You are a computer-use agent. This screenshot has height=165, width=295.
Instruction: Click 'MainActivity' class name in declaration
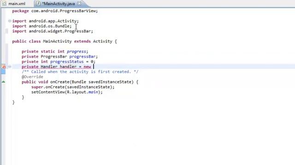point(57,41)
